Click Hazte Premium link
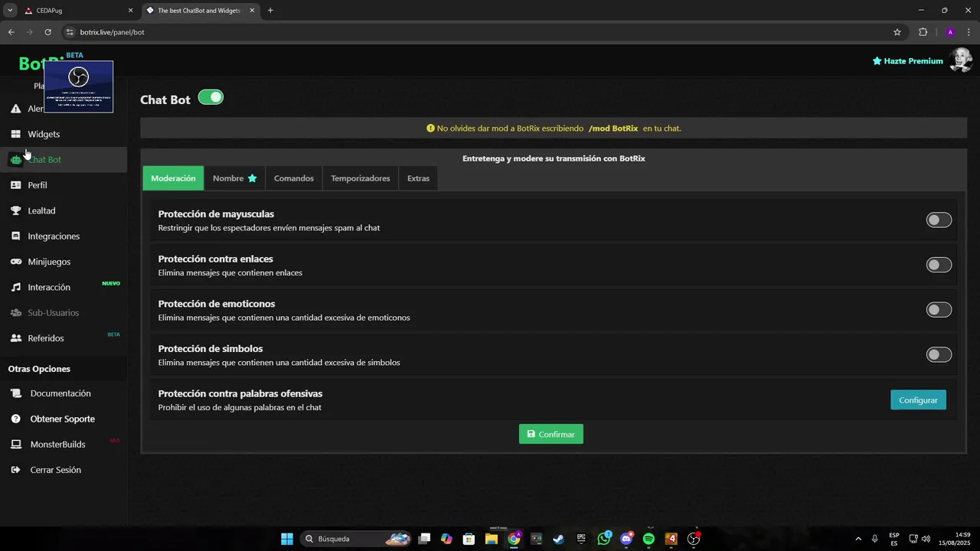 click(908, 60)
